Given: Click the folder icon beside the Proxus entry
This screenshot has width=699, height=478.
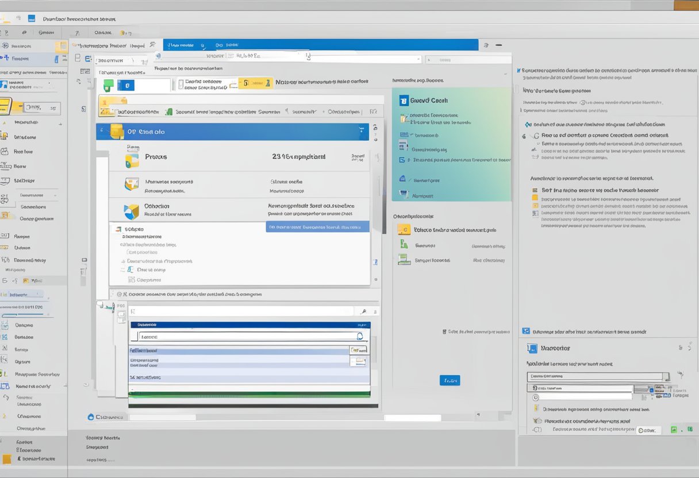Looking at the screenshot, I should point(132,157).
